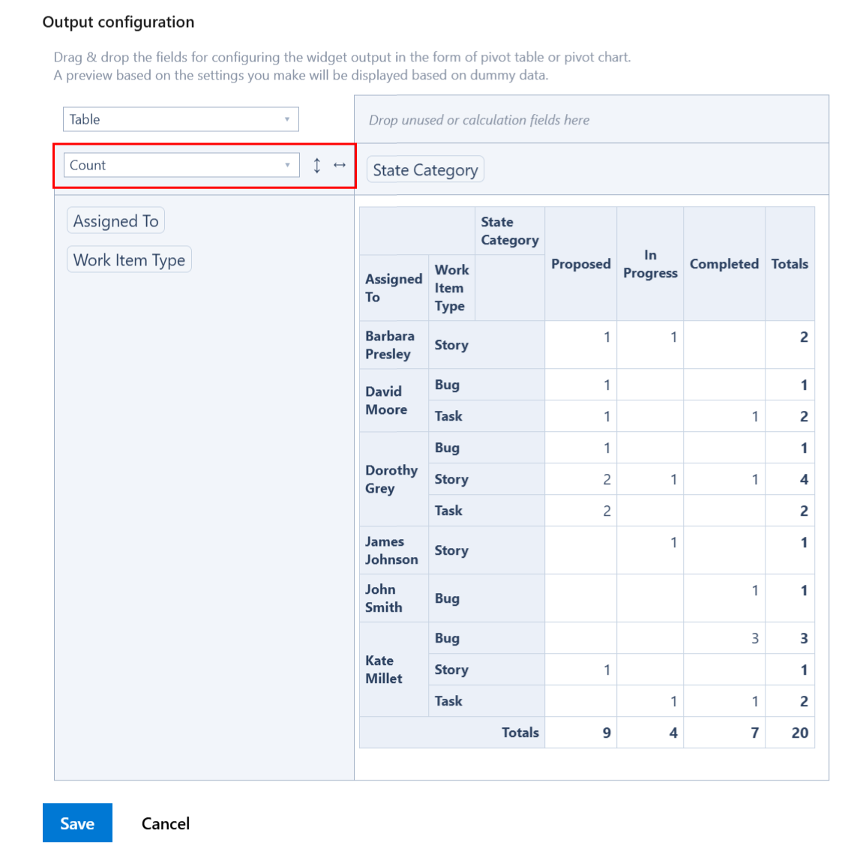Click the Dorothy Grey row label
854x857 pixels.
coord(394,479)
